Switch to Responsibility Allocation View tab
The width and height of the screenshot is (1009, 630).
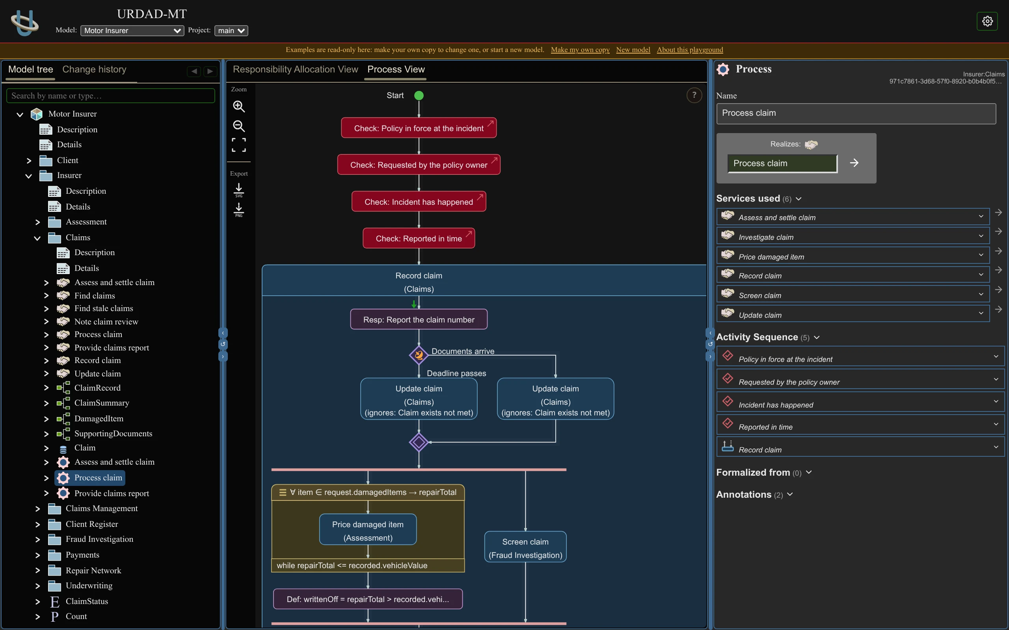tap(295, 70)
